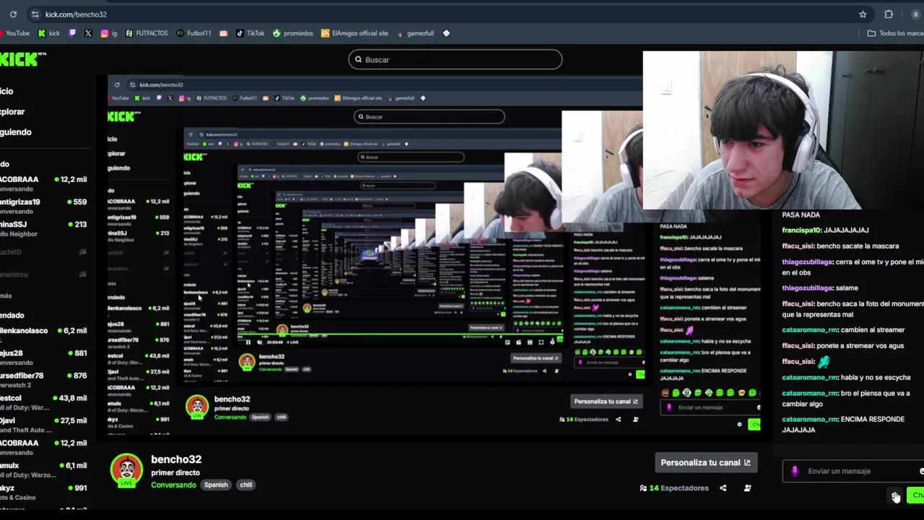
Task: Open the Twitch bookmark icon
Action: 73,33
